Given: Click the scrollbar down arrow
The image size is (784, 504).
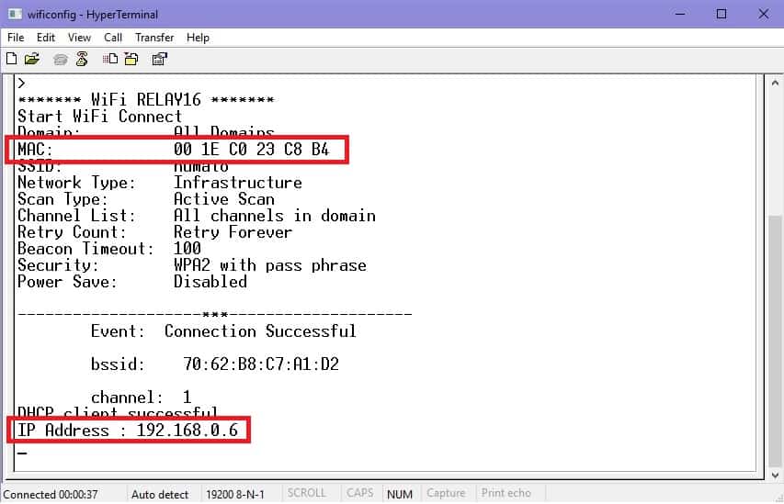Looking at the screenshot, I should [x=776, y=474].
